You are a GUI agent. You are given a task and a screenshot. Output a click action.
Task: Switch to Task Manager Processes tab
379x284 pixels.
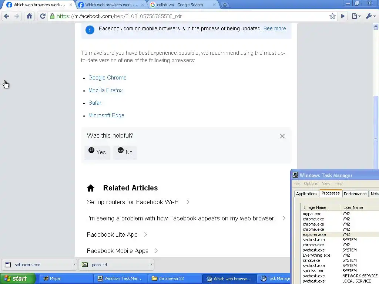(x=331, y=193)
